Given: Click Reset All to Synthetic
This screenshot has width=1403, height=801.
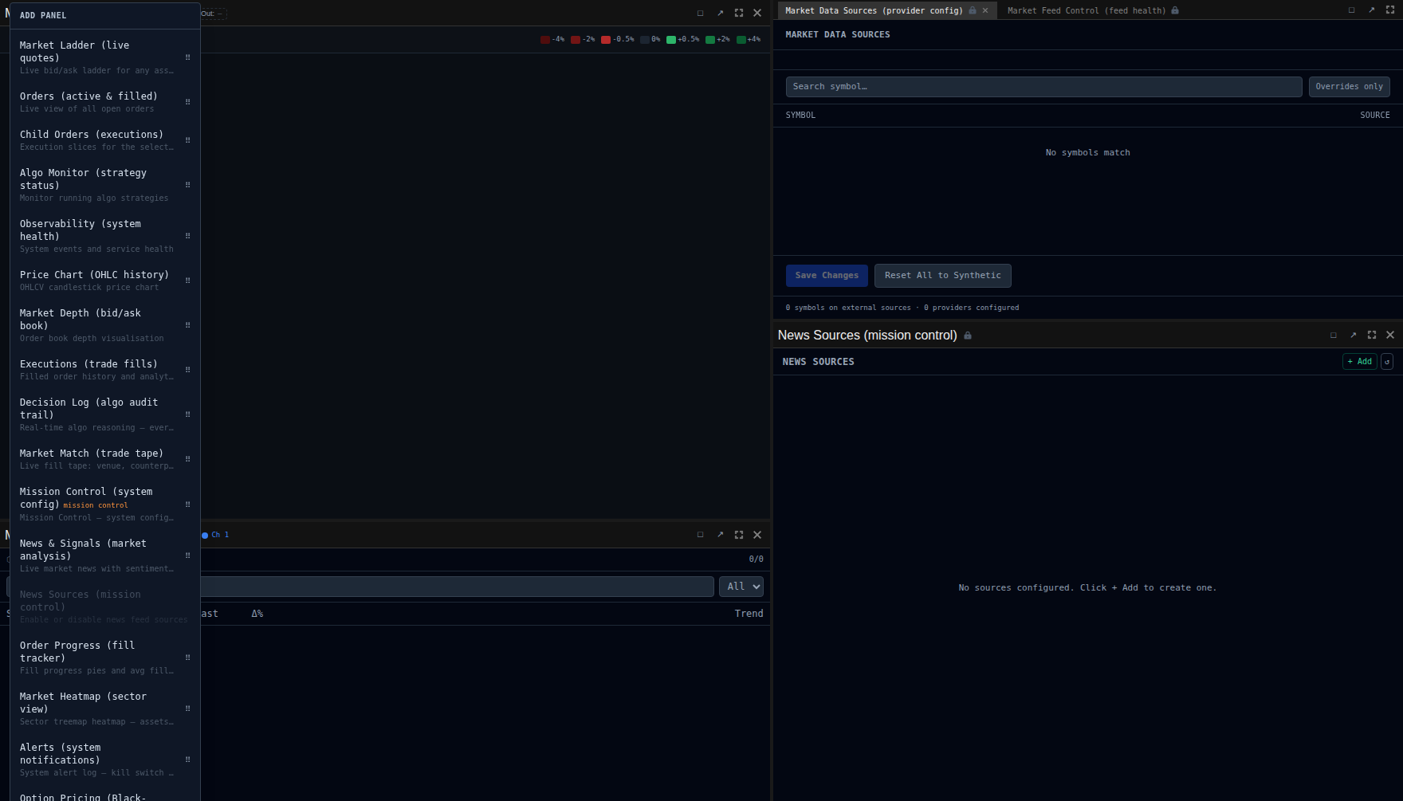Looking at the screenshot, I should [x=942, y=276].
